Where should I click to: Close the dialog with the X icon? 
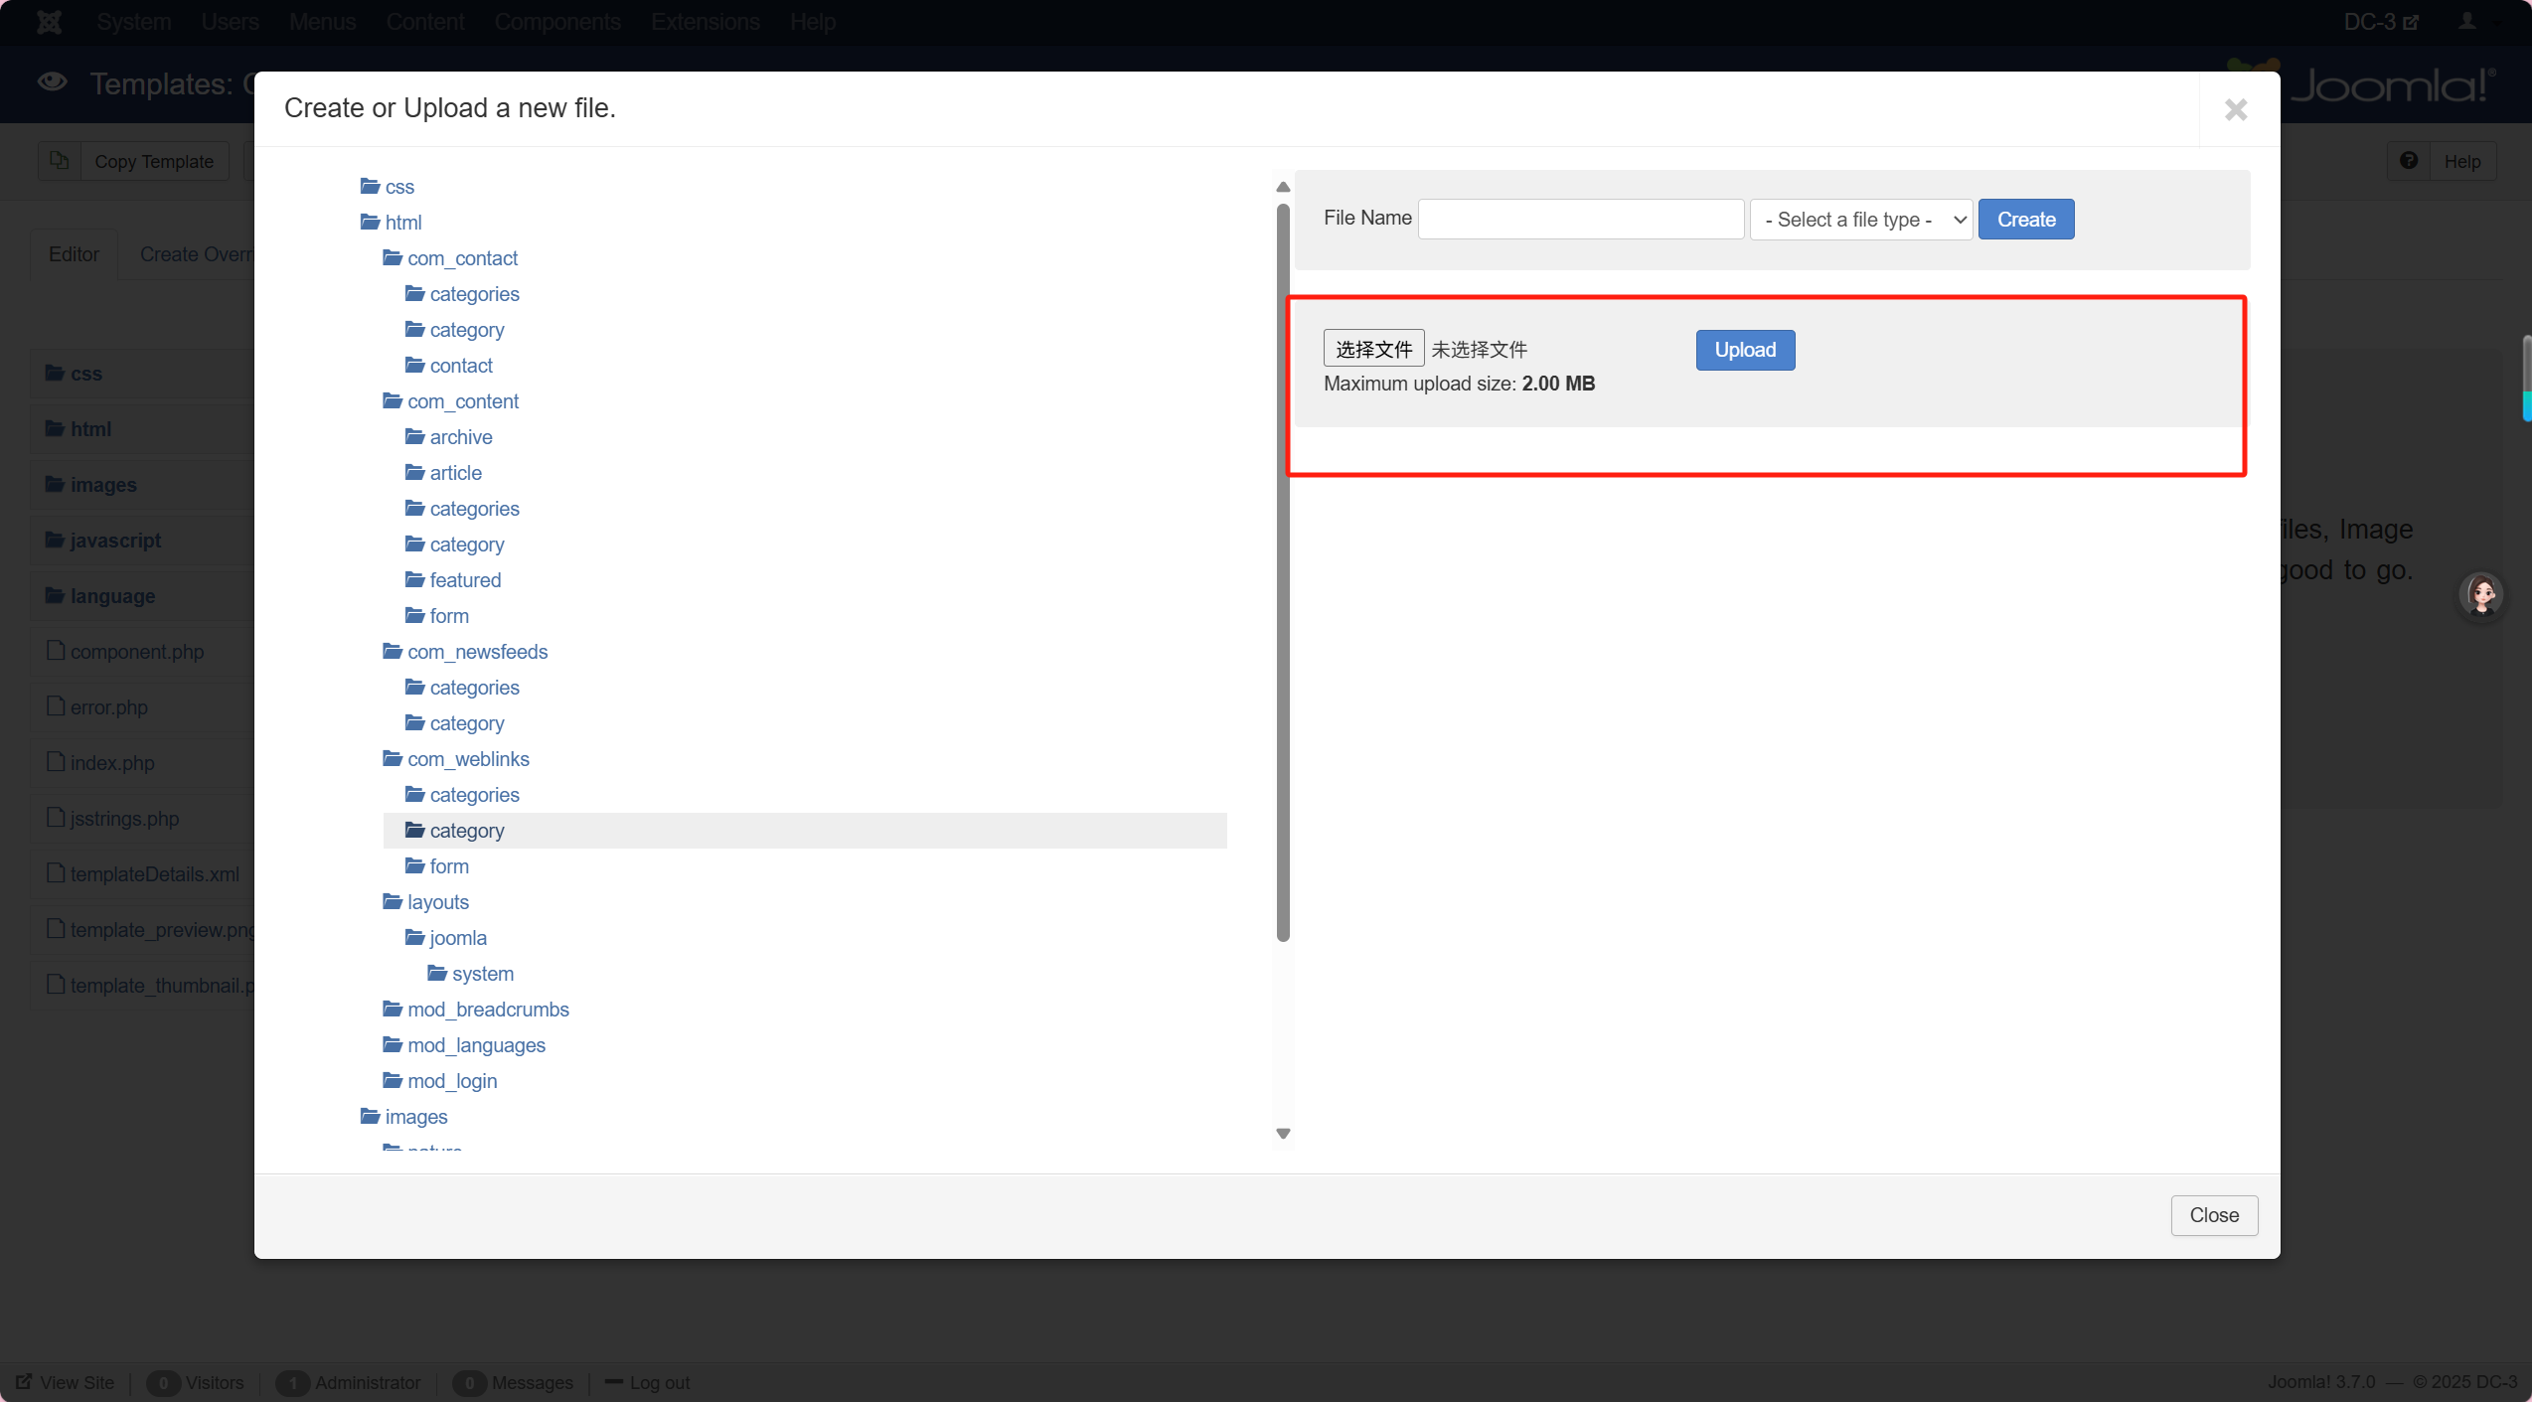(2236, 109)
